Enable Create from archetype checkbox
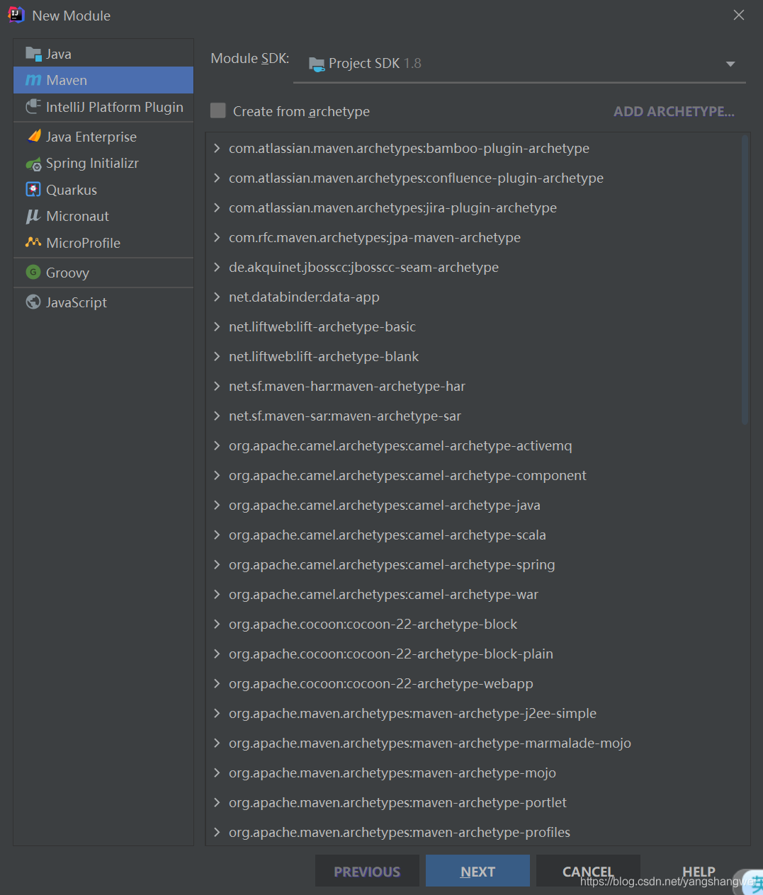The width and height of the screenshot is (763, 895). pos(218,111)
